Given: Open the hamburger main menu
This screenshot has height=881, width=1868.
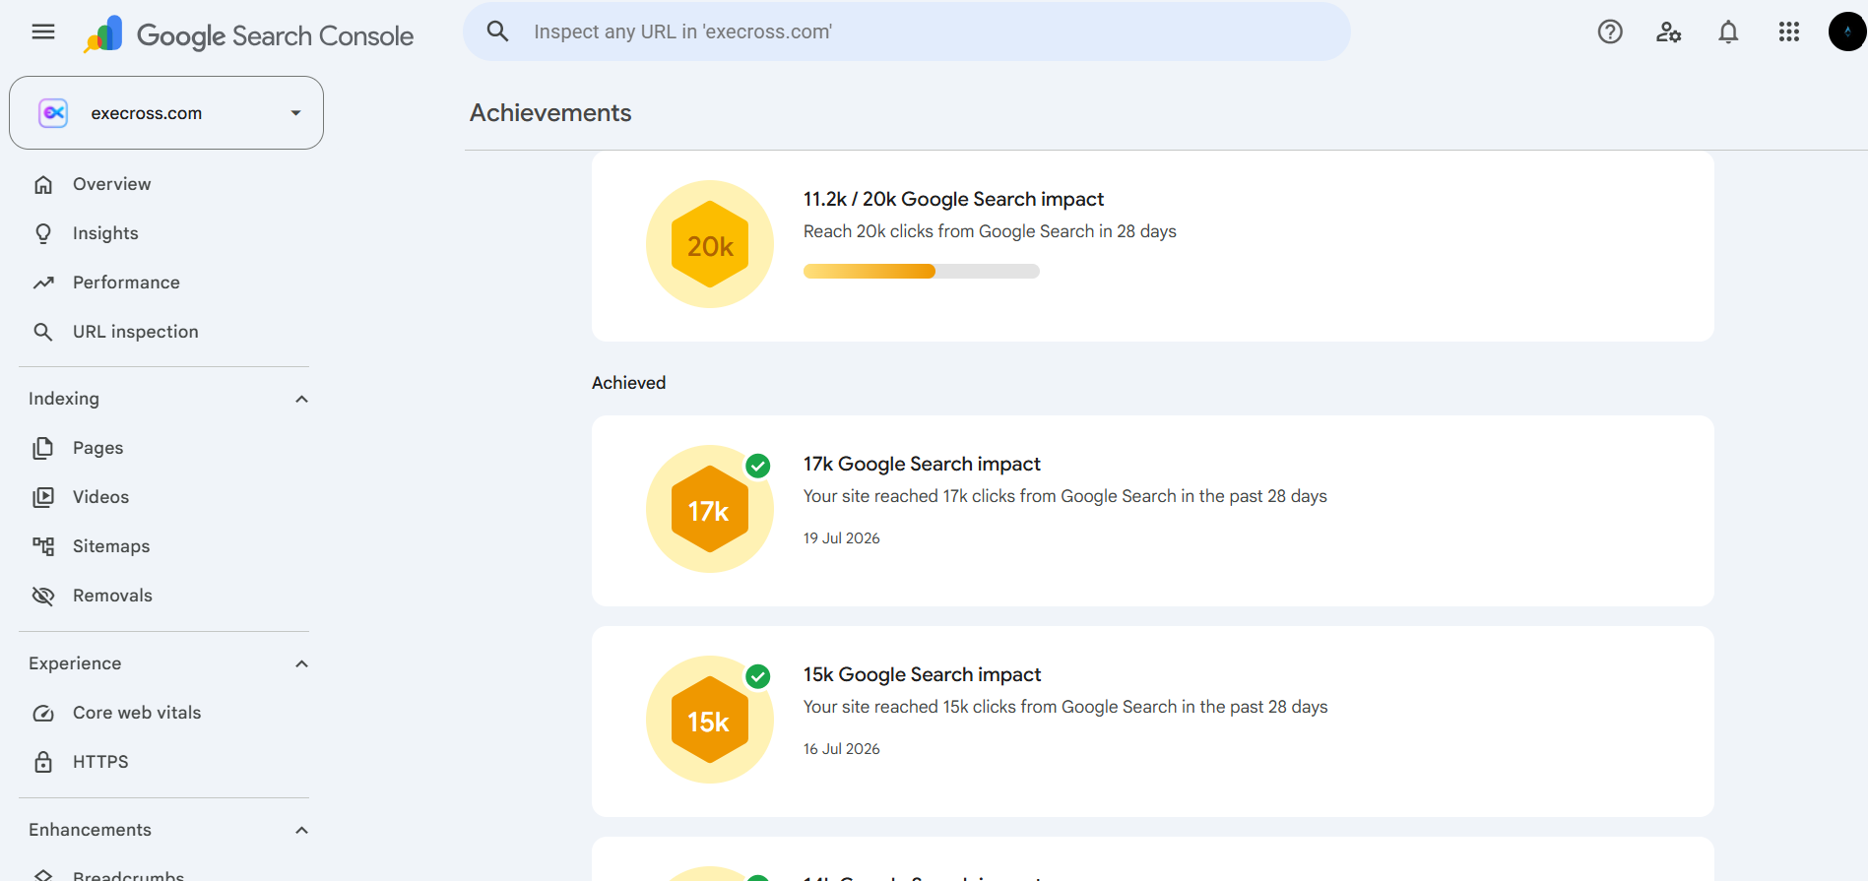Looking at the screenshot, I should (43, 31).
